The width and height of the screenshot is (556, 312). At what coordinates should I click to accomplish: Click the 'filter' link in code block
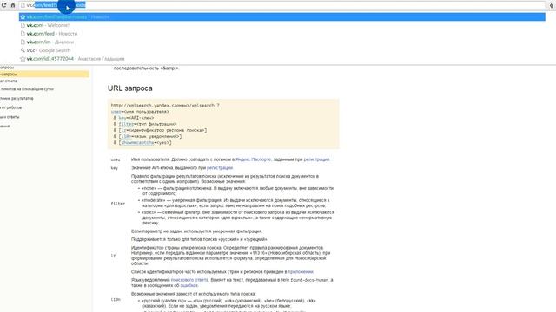coord(126,124)
